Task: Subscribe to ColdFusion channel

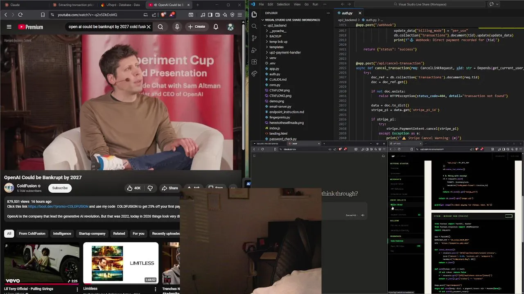Action: pyautogui.click(x=60, y=188)
